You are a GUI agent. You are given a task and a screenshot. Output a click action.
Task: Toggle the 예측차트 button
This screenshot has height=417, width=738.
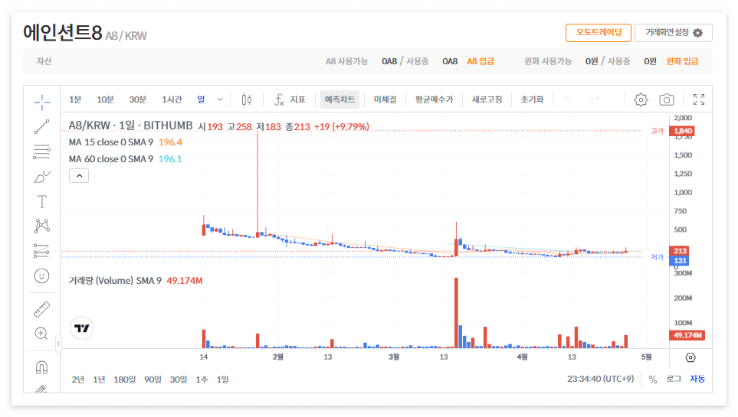point(339,99)
